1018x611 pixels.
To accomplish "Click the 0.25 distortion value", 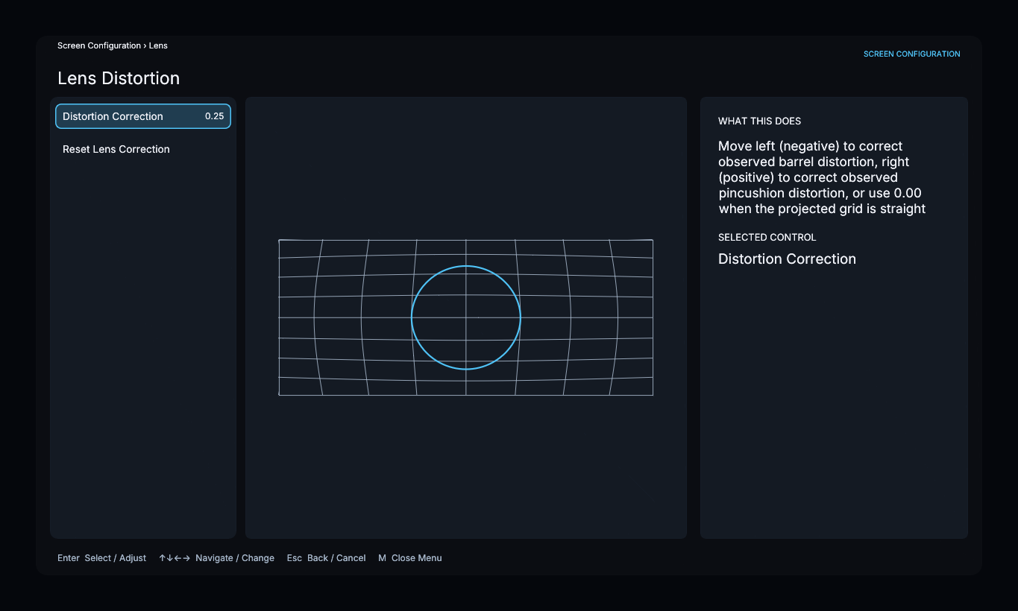I will coord(214,116).
